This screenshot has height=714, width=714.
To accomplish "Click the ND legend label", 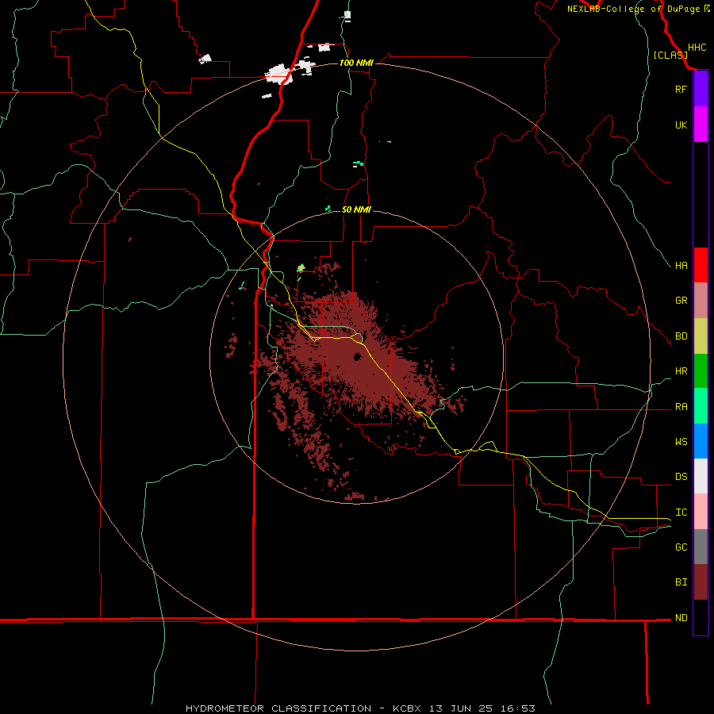I will [681, 618].
